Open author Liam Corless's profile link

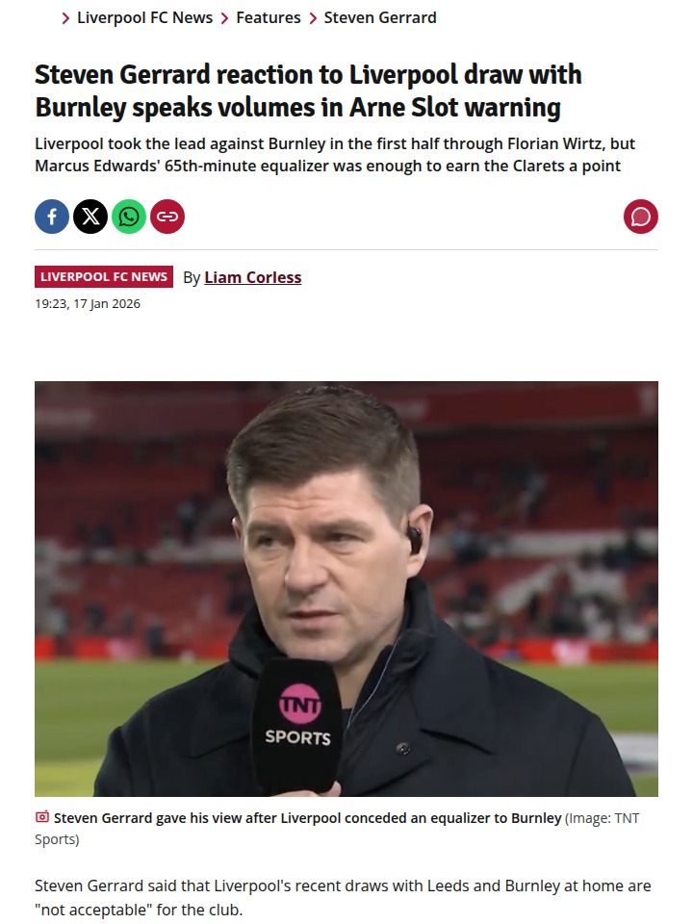click(x=252, y=277)
